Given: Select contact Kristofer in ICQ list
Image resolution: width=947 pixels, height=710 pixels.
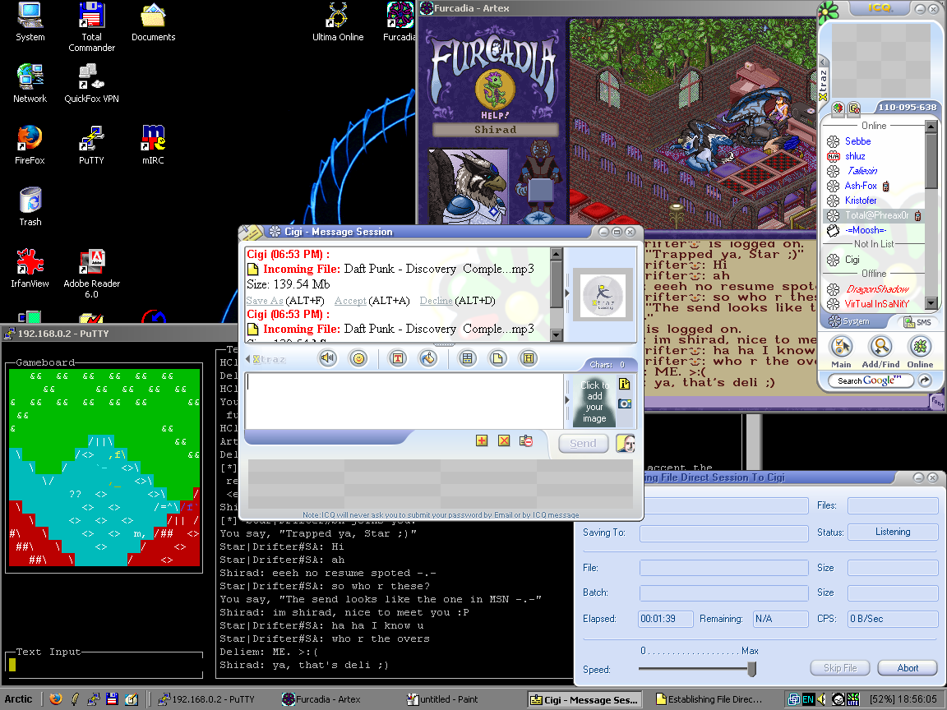Looking at the screenshot, I should point(861,201).
